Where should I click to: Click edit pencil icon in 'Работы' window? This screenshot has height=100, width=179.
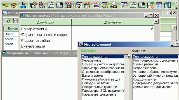(16, 21)
